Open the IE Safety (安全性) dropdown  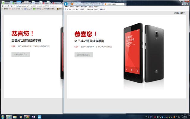90,9
